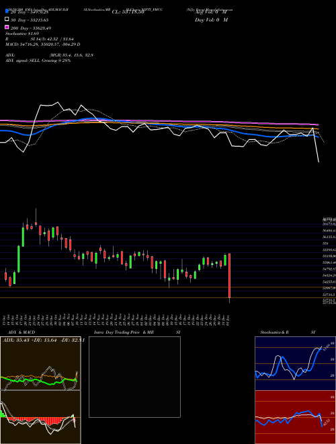Click the '200 Day - 55623.49' legend text
336x444 pixels.
(x=31, y=28)
